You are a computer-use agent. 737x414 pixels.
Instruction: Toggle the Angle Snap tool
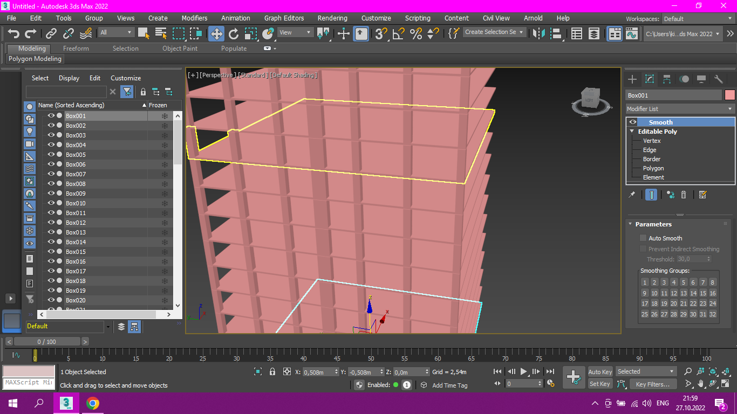point(399,33)
